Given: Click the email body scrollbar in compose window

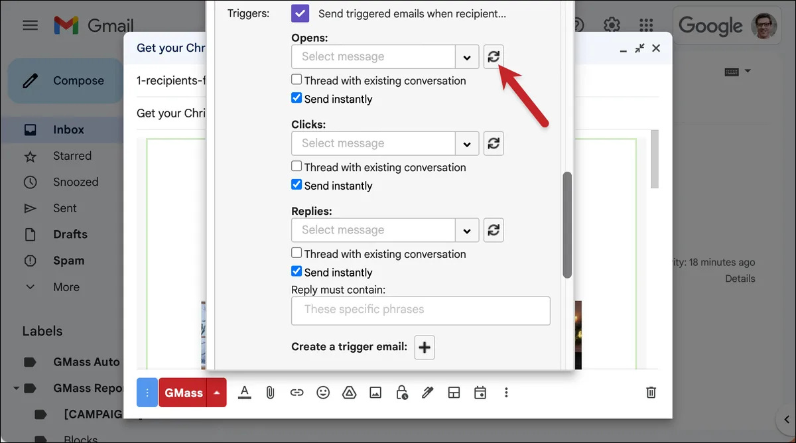Looking at the screenshot, I should tap(655, 159).
